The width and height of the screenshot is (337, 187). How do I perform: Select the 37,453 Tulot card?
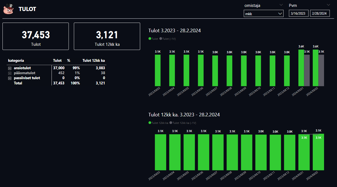click(x=36, y=36)
